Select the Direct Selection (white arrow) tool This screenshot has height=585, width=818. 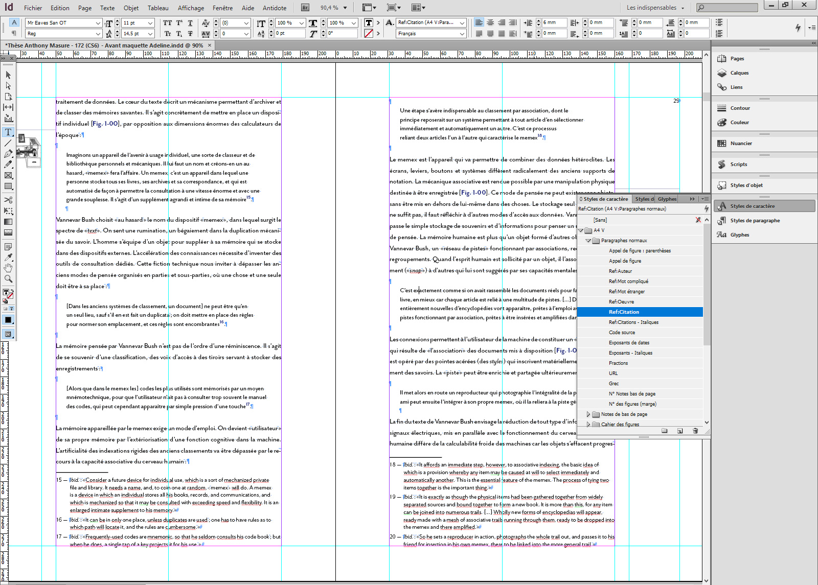pyautogui.click(x=8, y=86)
